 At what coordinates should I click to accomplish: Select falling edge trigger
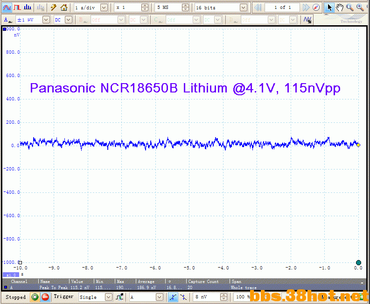pyautogui.click(x=183, y=297)
